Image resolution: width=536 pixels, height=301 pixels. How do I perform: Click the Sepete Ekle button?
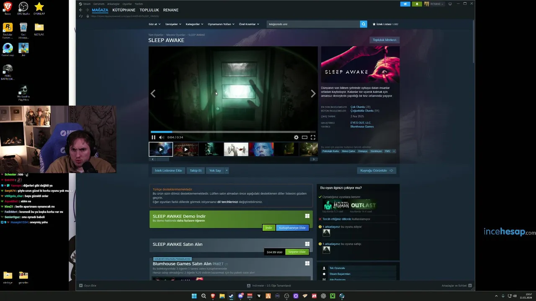pos(297,252)
